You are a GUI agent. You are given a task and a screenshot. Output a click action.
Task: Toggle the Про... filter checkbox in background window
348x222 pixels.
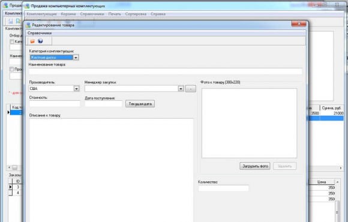tap(12, 69)
